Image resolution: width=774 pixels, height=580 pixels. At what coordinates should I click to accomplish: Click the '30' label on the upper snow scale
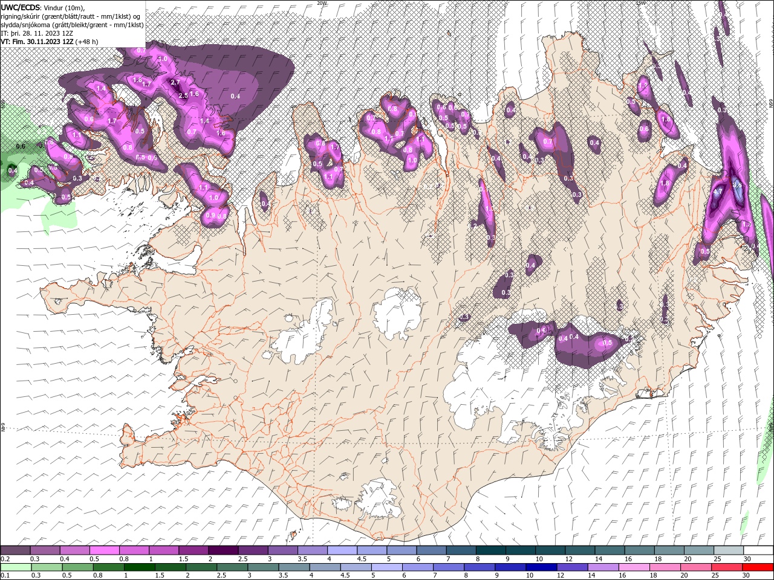point(747,559)
